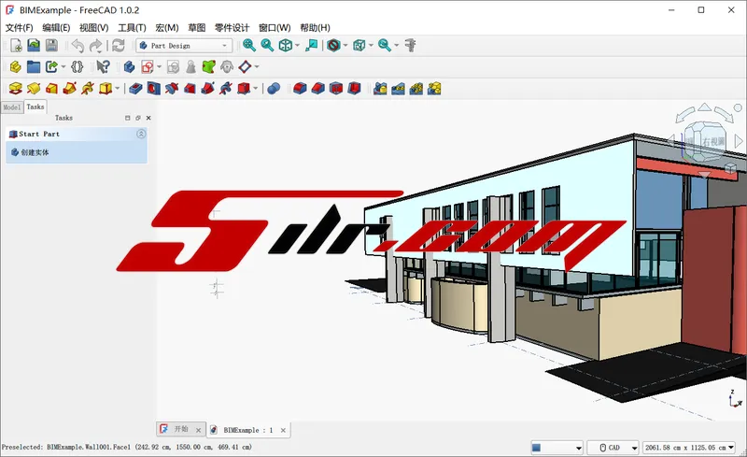
Task: Open the CAD navigation style dropdown
Action: click(613, 448)
